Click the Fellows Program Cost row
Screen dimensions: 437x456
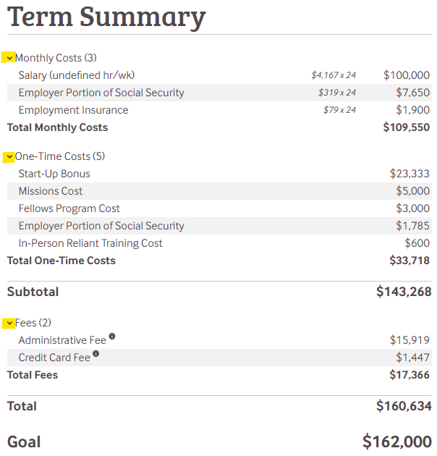69,208
